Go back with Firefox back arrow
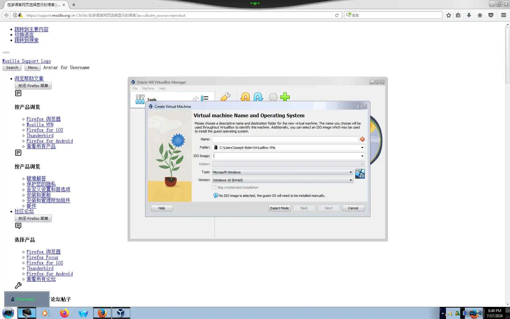 [6, 15]
